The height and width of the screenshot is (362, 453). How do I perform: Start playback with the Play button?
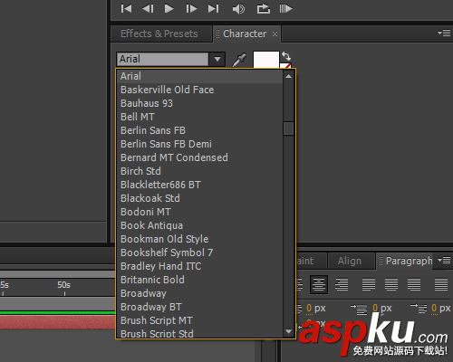(169, 8)
